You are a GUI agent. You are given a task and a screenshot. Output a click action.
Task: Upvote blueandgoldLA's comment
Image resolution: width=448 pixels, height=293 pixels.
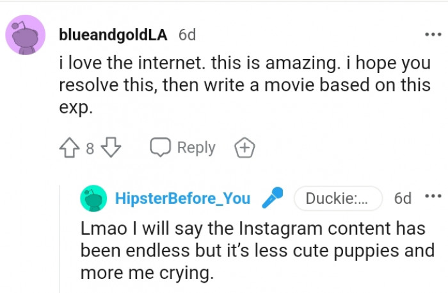(x=69, y=149)
